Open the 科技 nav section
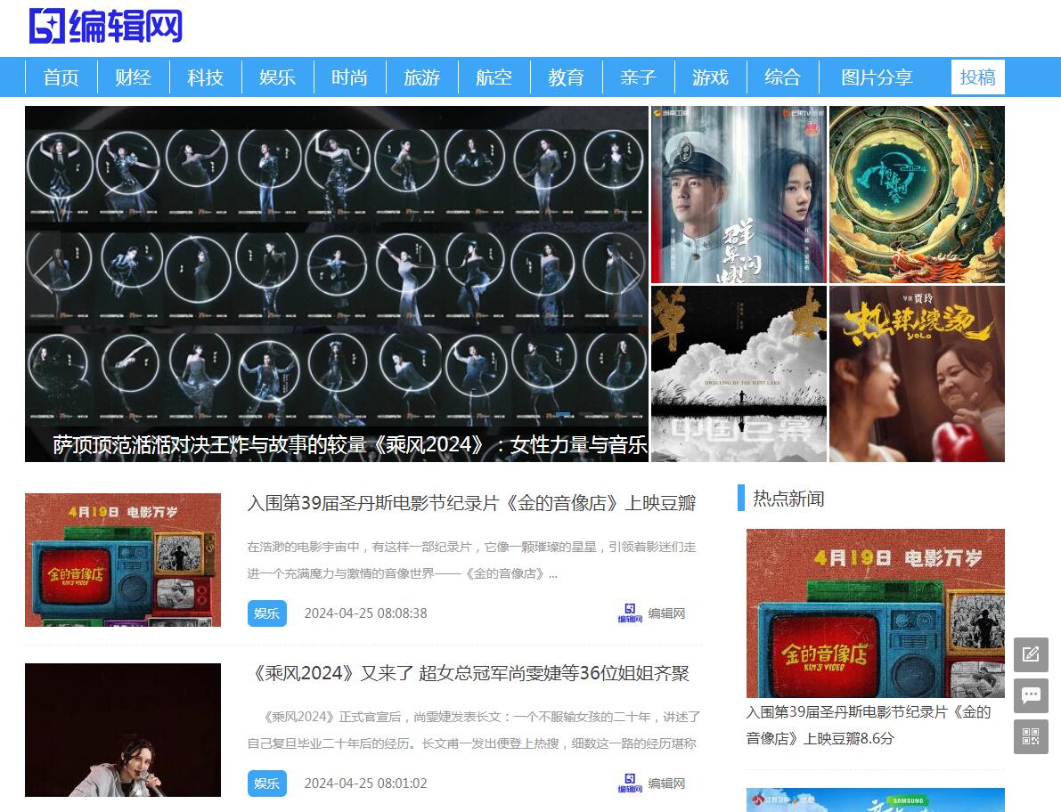 [205, 77]
